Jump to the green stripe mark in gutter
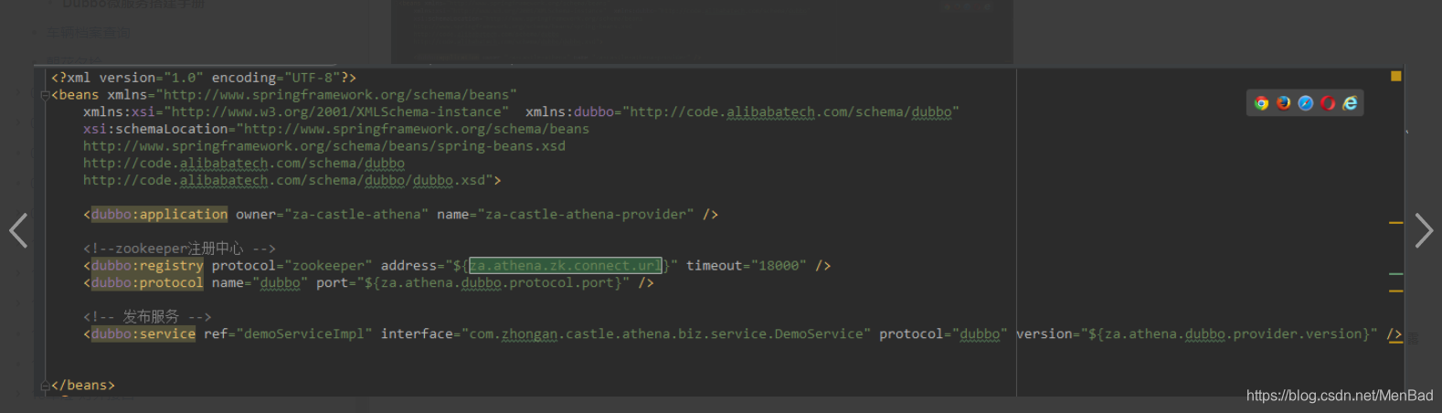Viewport: 1442px width, 413px height. [x=1395, y=273]
